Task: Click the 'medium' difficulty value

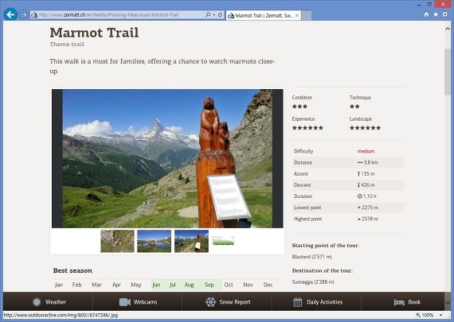Action: tap(366, 151)
